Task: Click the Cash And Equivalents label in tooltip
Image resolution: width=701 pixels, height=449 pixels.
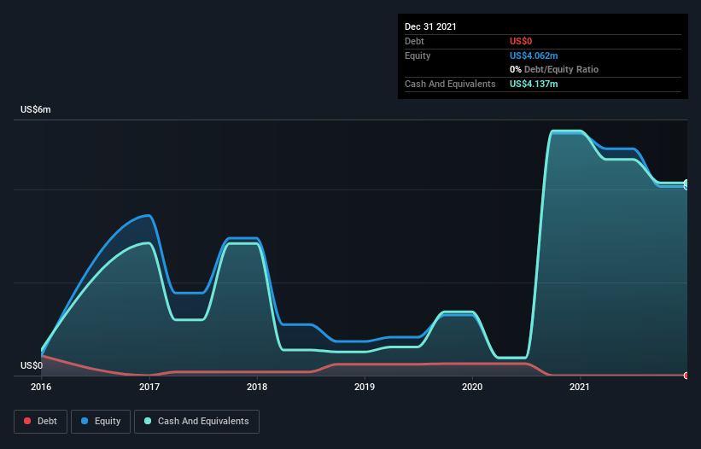Action: click(x=450, y=84)
